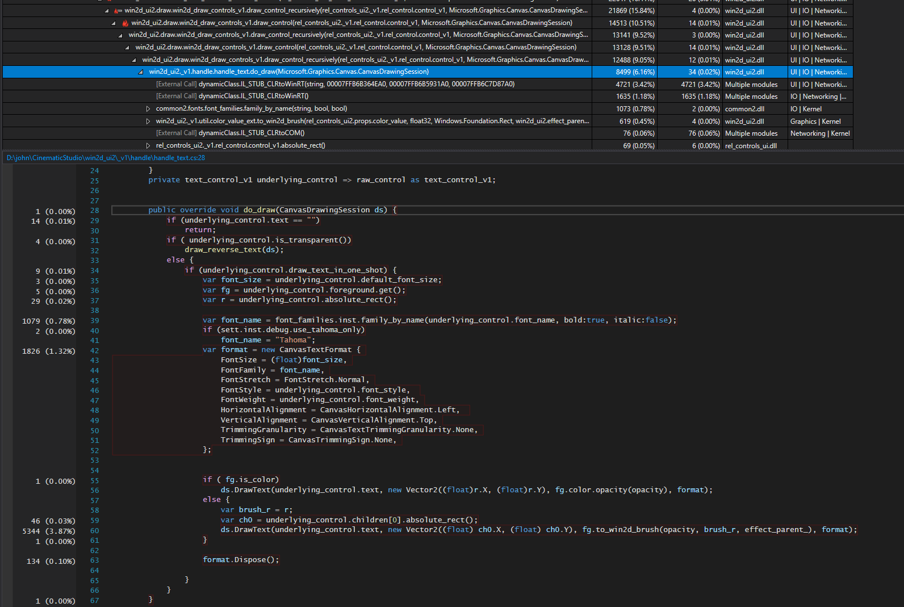This screenshot has height=607, width=904.
Task: Collapse the draw_control_recursively row with 21869 samples
Action: point(107,11)
